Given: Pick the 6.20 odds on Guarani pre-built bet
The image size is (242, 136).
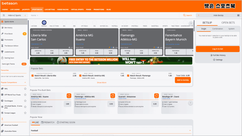Looking at the screenshot, I should pos(155,104).
